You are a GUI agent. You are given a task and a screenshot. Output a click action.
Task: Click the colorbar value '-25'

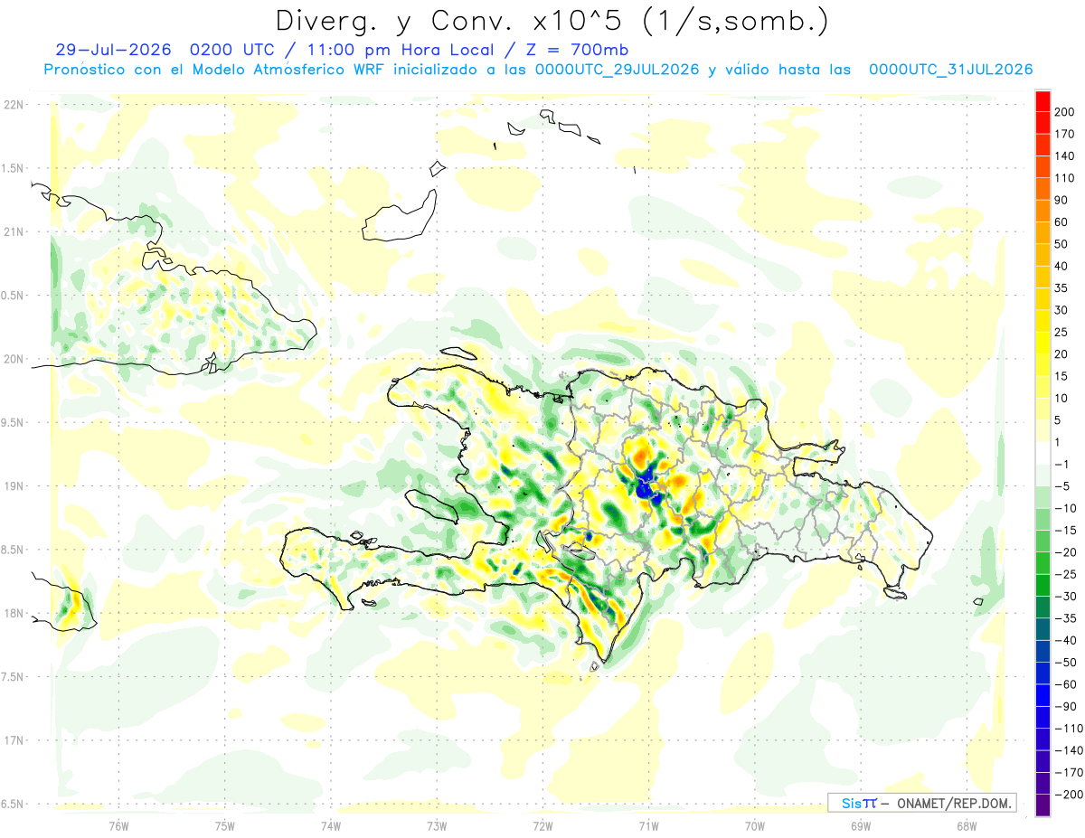(x=1064, y=574)
